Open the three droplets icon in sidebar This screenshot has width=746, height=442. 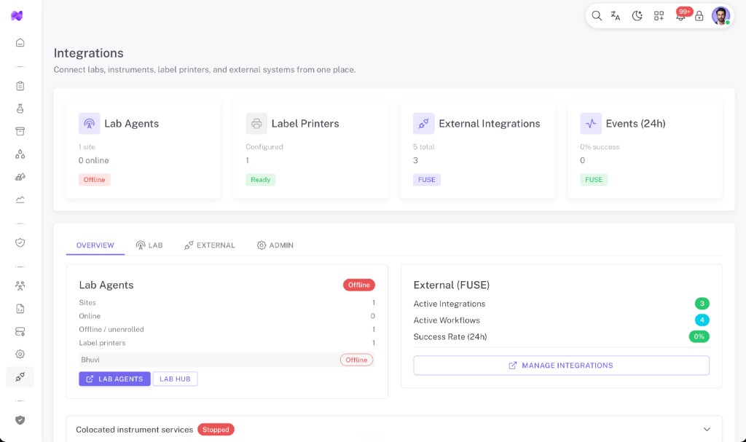point(20,154)
